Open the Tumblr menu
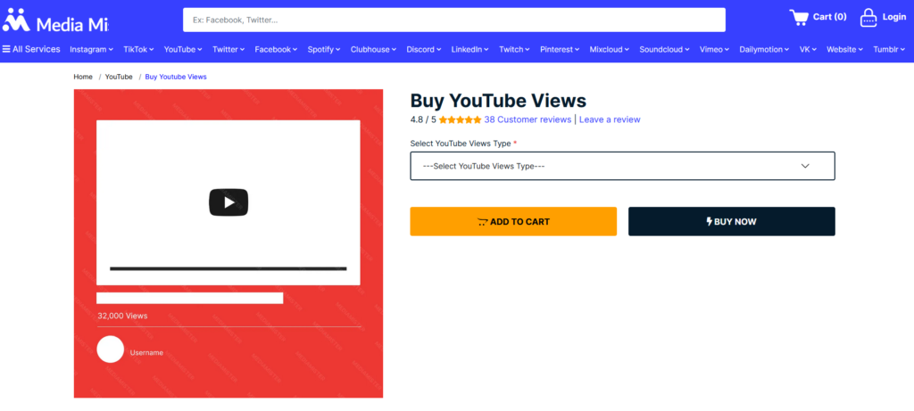This screenshot has width=914, height=411. click(890, 50)
